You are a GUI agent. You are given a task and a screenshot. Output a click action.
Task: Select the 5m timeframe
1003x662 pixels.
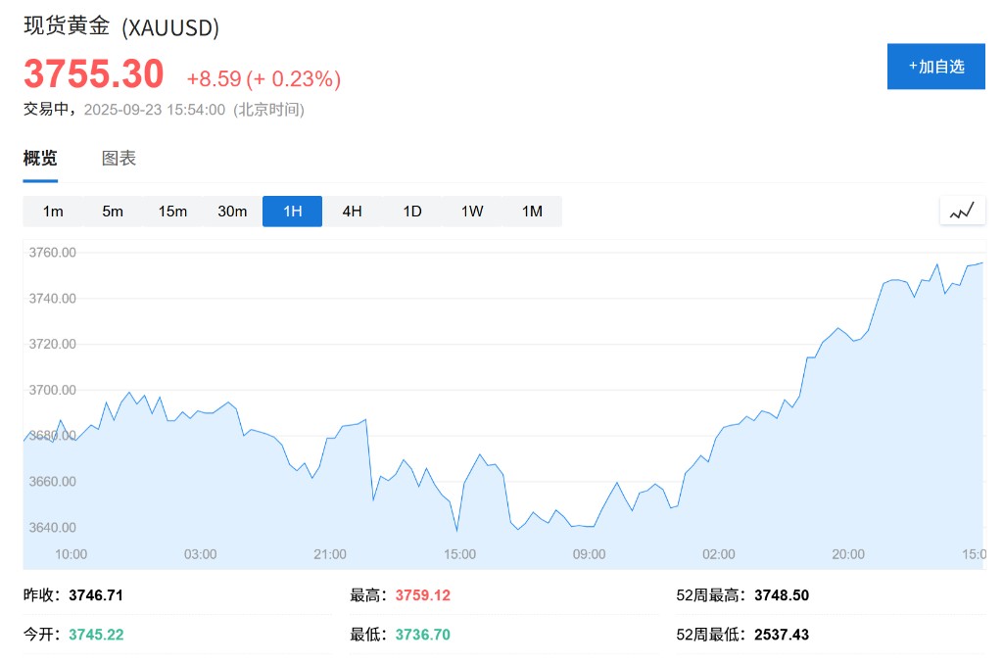coord(113,212)
